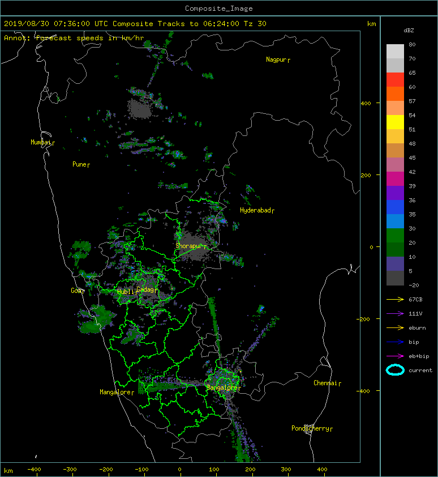Click the 200 tick on vertical axis
Viewport: 438px width, 477px height.
point(366,176)
